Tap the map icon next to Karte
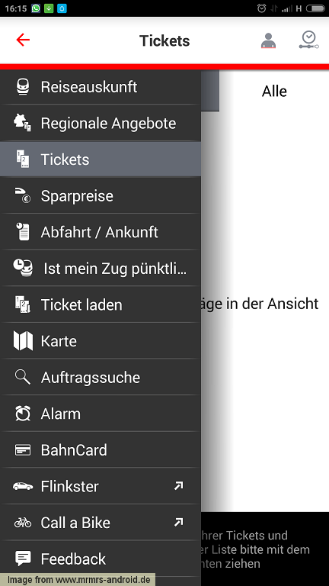 pos(23,341)
